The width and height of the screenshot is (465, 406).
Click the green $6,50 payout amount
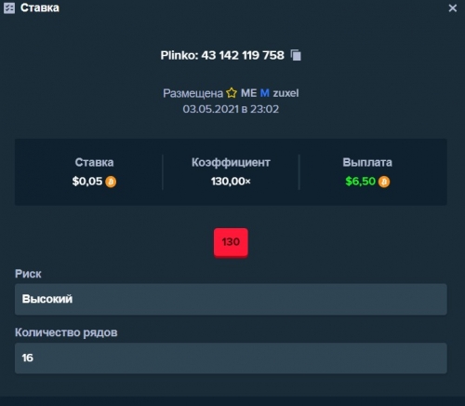click(x=360, y=182)
